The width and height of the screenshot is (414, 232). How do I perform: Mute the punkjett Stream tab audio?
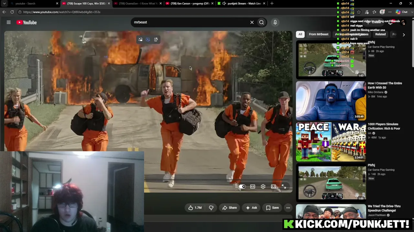(x=224, y=4)
